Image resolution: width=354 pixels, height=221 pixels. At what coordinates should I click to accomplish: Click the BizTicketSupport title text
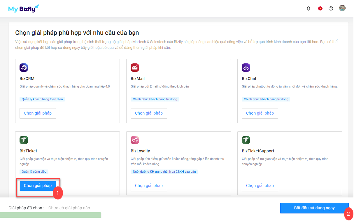click(x=258, y=151)
